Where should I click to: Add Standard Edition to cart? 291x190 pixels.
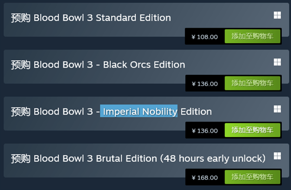[x=252, y=36]
